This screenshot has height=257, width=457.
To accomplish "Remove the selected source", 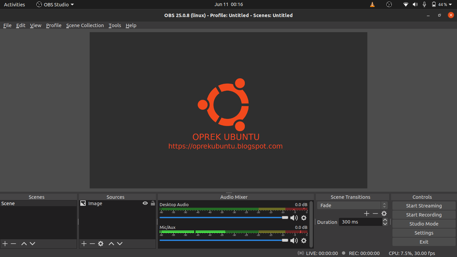I will point(92,244).
